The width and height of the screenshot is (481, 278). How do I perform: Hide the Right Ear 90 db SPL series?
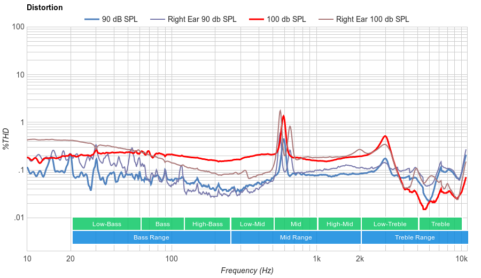[x=201, y=19]
